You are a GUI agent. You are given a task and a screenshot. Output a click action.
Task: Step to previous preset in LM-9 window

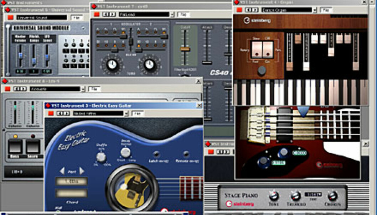click(x=16, y=89)
